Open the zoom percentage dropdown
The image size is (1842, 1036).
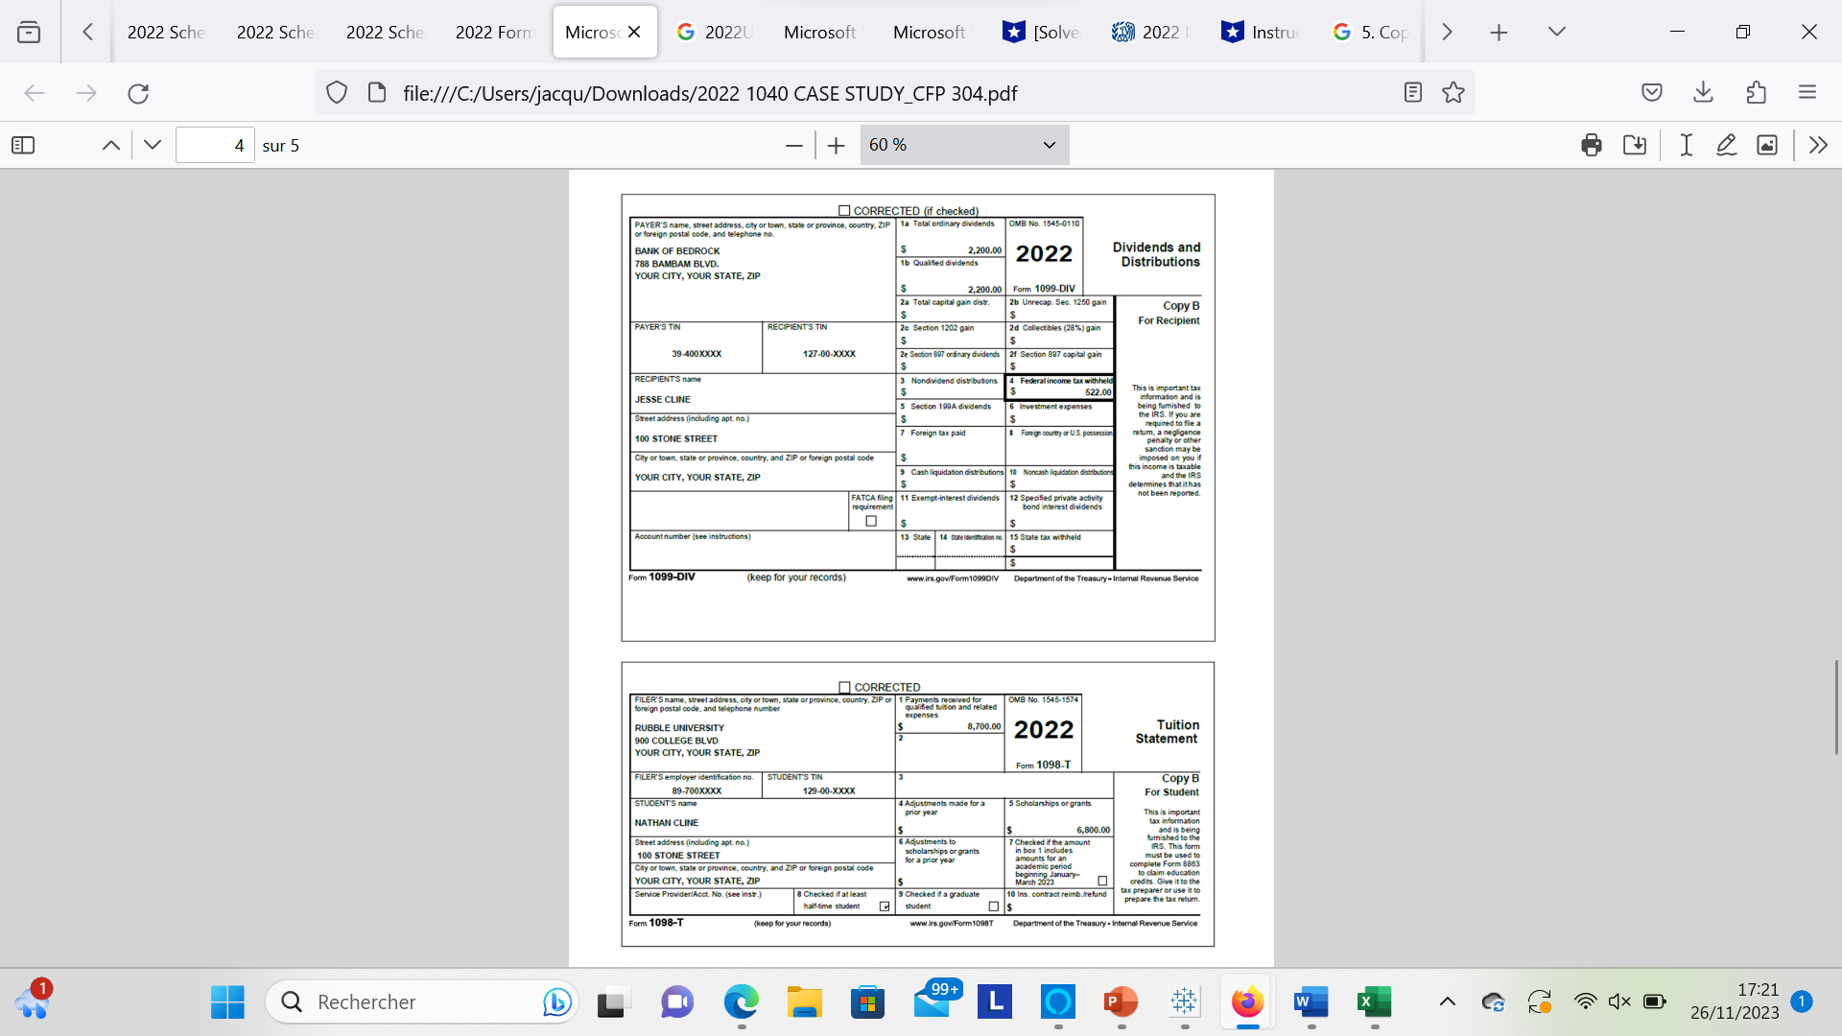[x=963, y=145]
